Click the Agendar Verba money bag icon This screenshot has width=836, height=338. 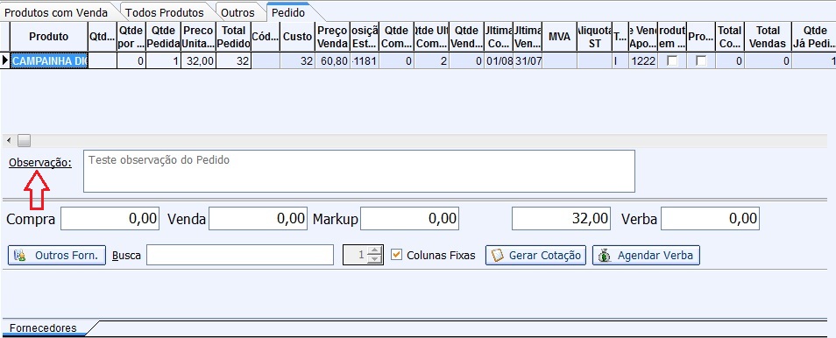point(605,256)
